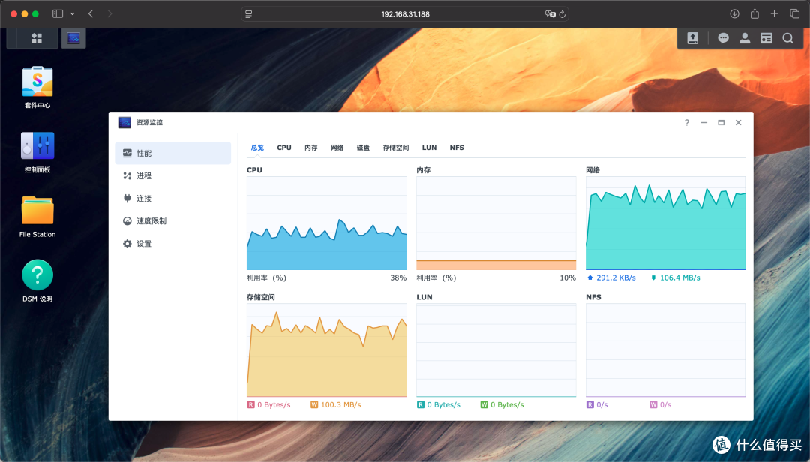Switch to the CPU tab
The height and width of the screenshot is (462, 810).
pyautogui.click(x=284, y=148)
